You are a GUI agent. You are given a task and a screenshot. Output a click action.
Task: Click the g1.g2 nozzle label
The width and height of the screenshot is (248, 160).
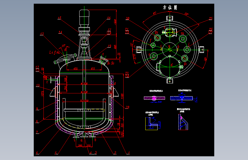[x=111, y=63]
